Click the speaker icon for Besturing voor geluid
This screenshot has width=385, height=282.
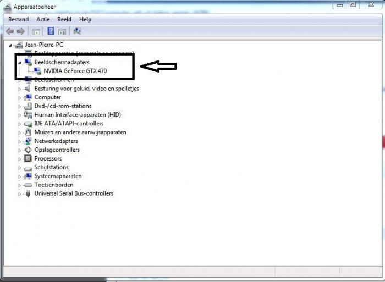tap(28, 89)
